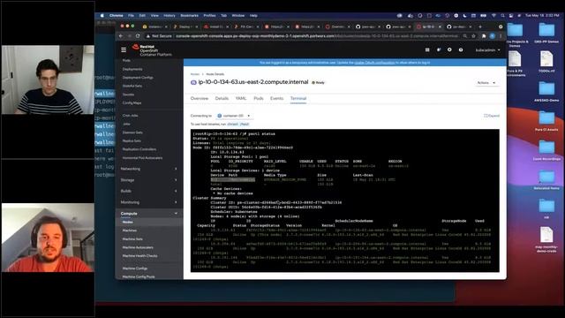Open Secrets in the sidebar
The height and width of the screenshot is (318, 565).
coord(128,95)
